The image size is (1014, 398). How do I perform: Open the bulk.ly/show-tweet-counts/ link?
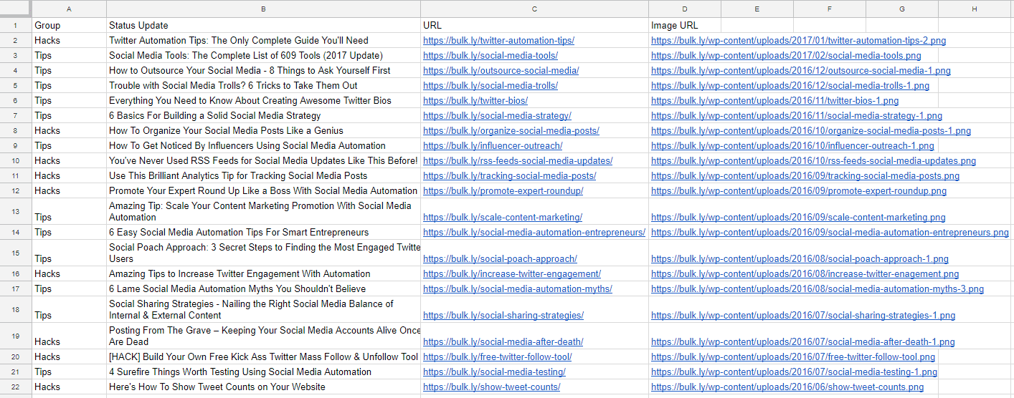coord(491,387)
